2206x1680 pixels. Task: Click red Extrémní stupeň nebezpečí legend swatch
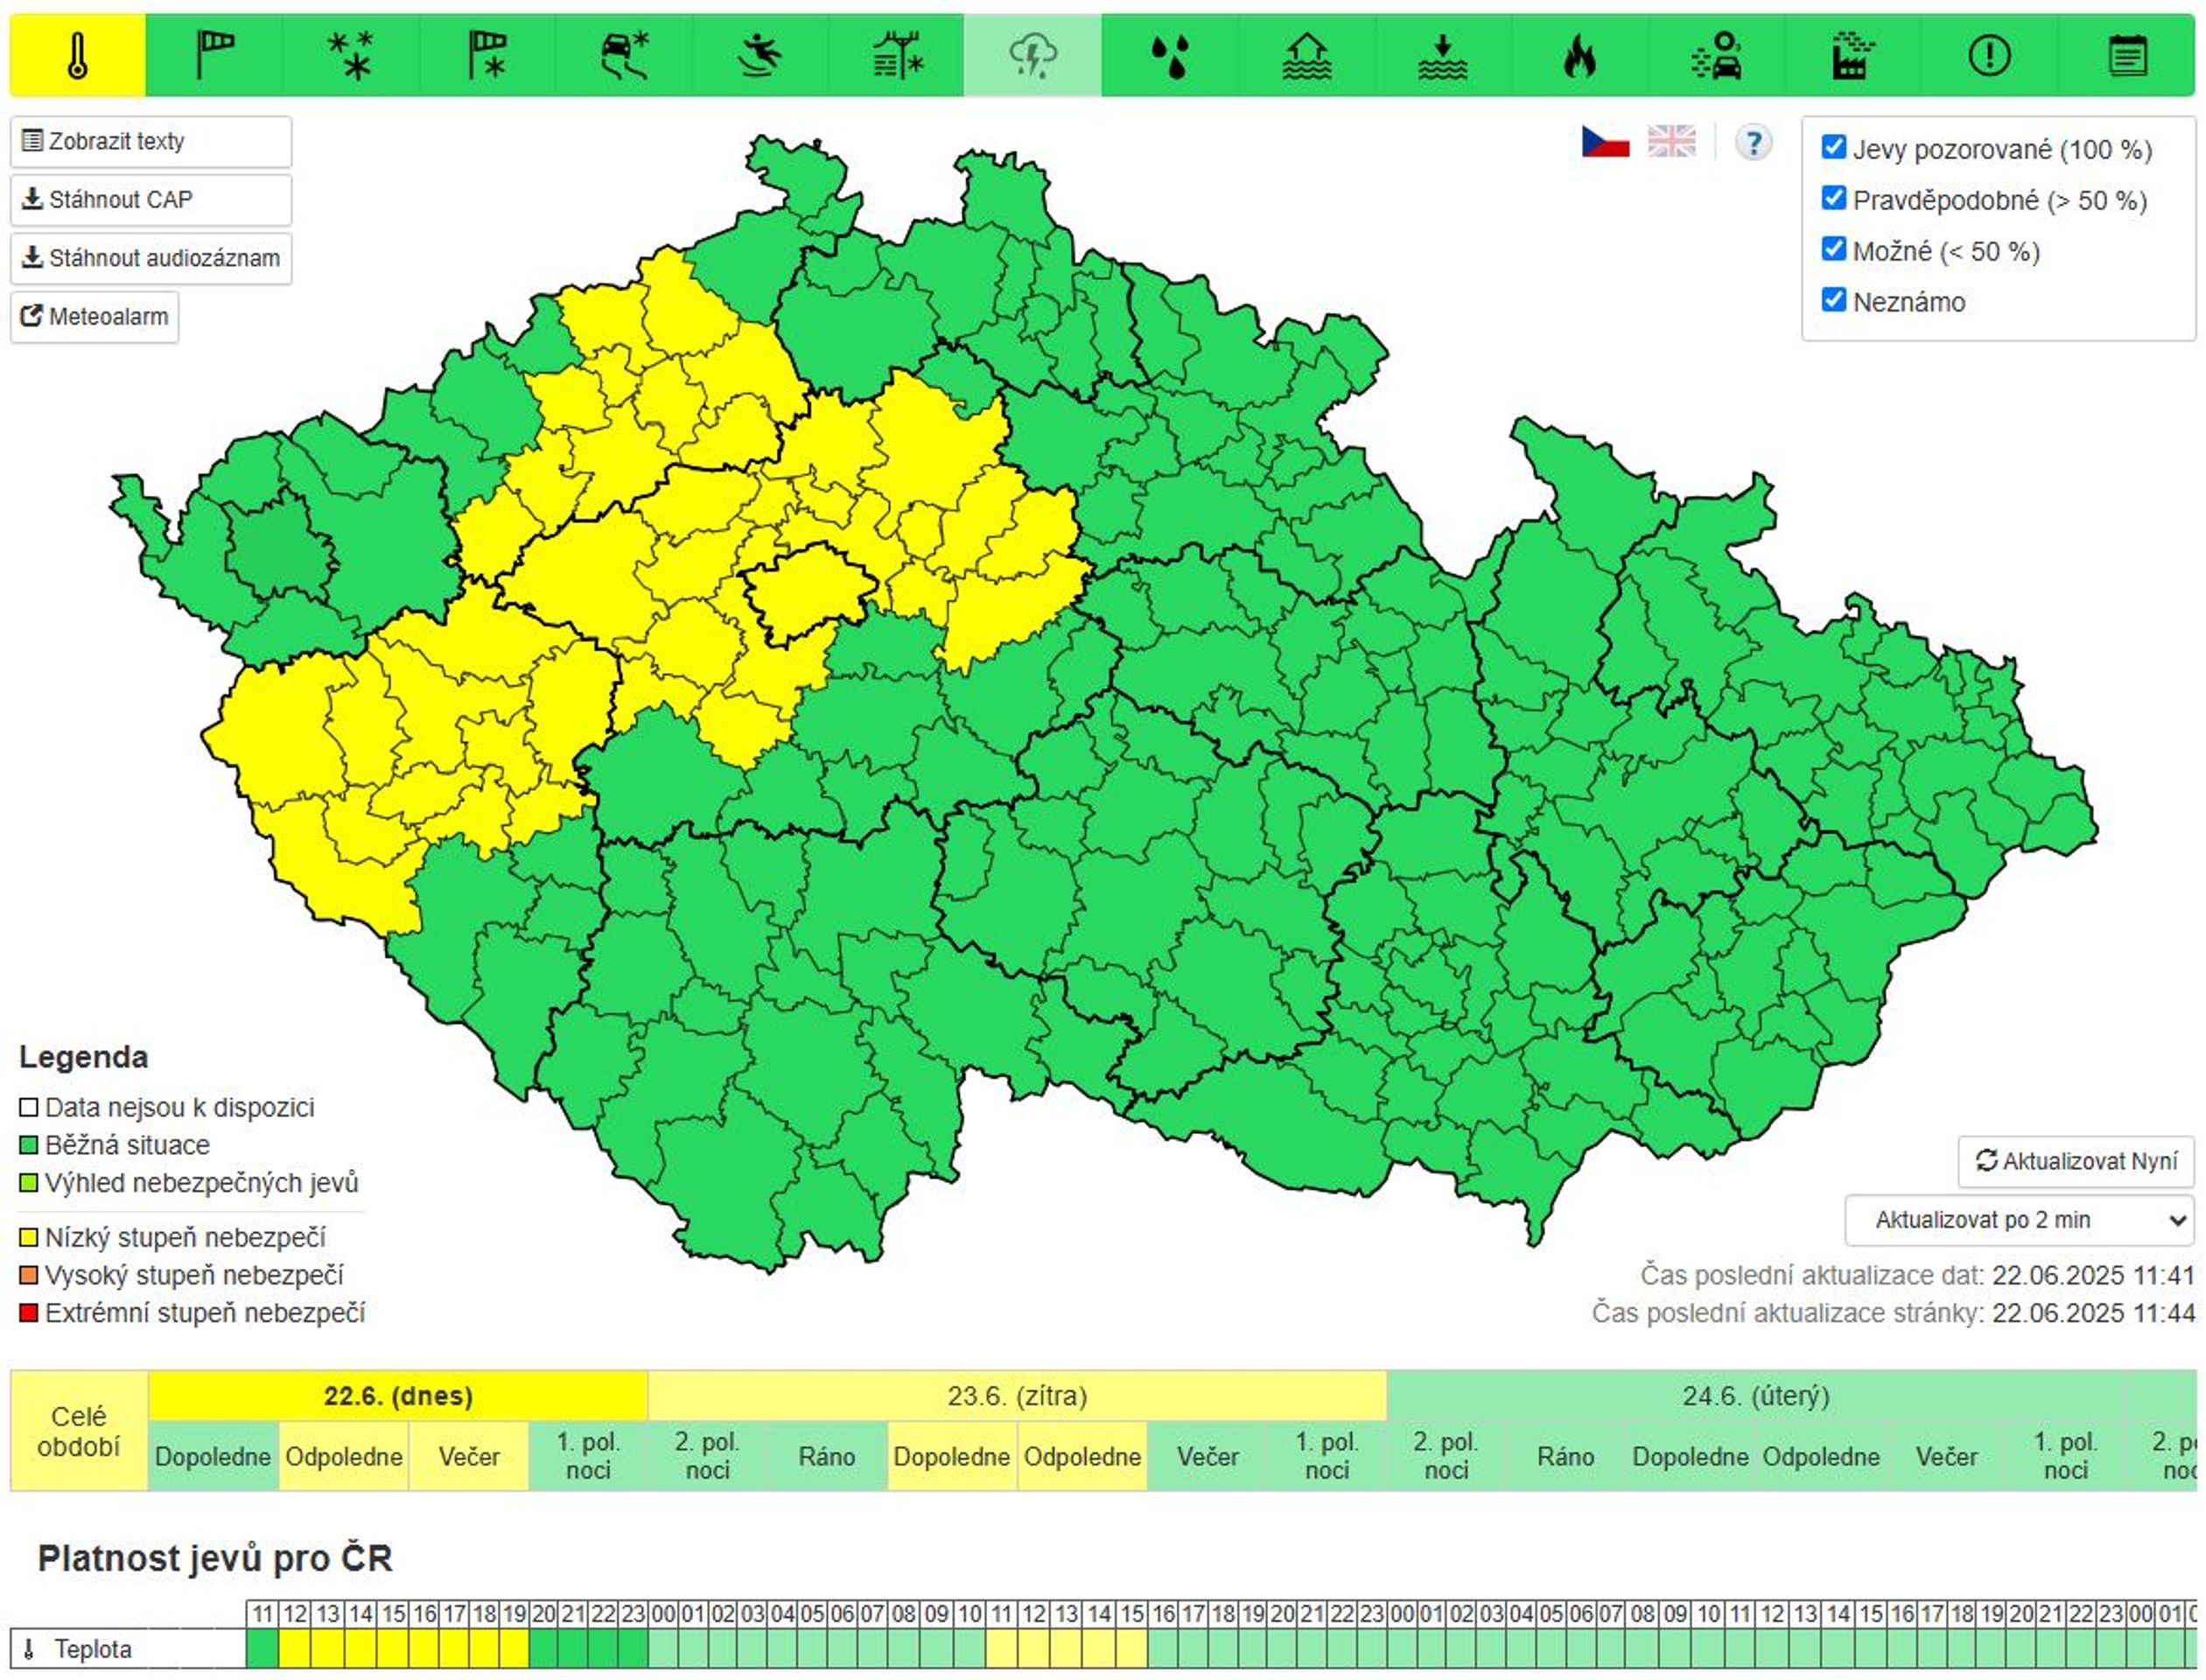click(29, 1313)
